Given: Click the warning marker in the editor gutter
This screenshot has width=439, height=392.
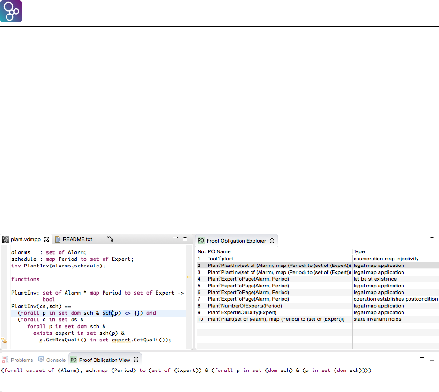Looking at the screenshot, I should (3, 340).
